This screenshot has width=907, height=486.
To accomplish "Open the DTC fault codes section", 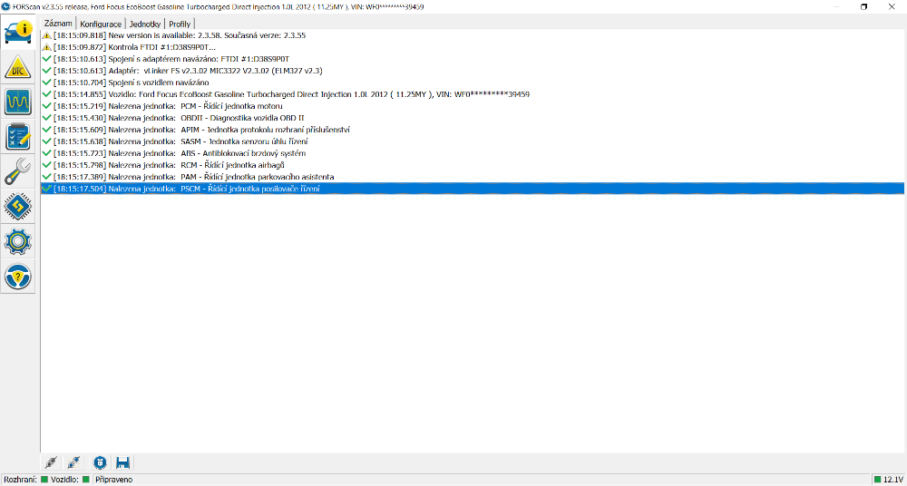I will [19, 67].
